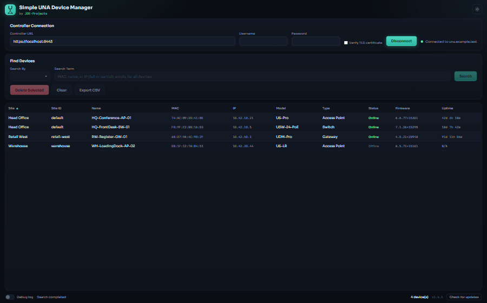The width and height of the screenshot is (487, 303).
Task: Sort by the Firmware column header
Action: tap(403, 108)
